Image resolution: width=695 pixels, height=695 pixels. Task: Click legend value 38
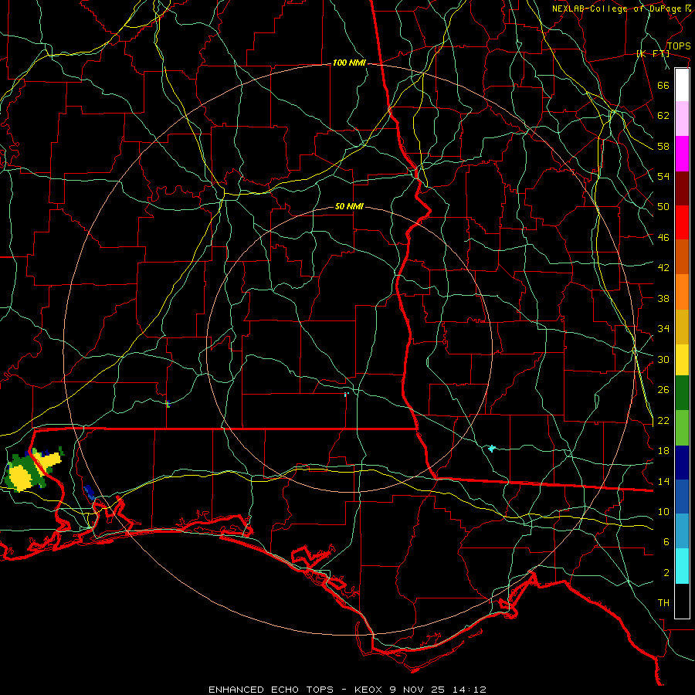[663, 298]
